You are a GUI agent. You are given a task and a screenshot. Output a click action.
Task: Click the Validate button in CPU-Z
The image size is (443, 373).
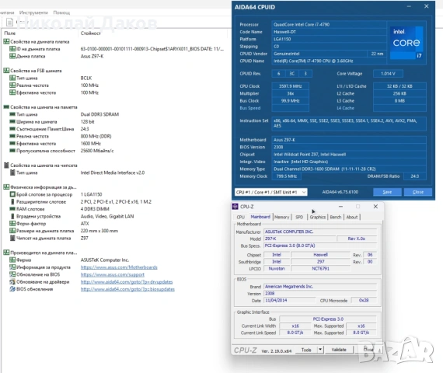pos(339,350)
